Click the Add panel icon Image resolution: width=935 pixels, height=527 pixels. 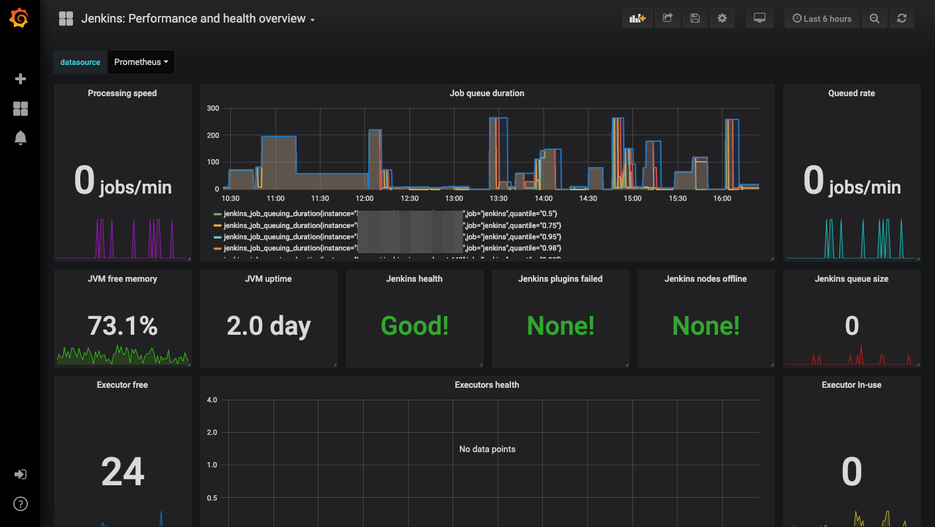click(638, 19)
